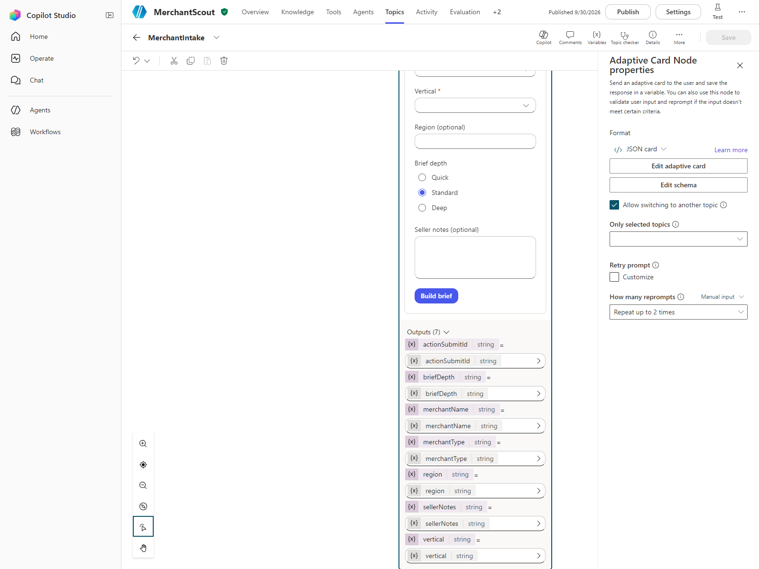The width and height of the screenshot is (759, 569).
Task: Open More options in topic toolbar
Action: click(x=679, y=37)
